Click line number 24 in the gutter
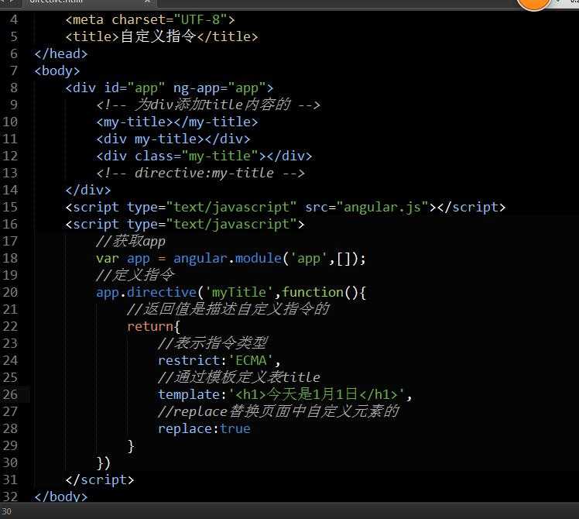Screen dimensions: 579x519 click(x=10, y=360)
